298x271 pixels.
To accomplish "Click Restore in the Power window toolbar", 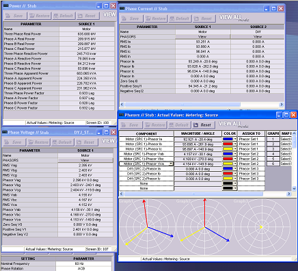I will click(x=40, y=16).
